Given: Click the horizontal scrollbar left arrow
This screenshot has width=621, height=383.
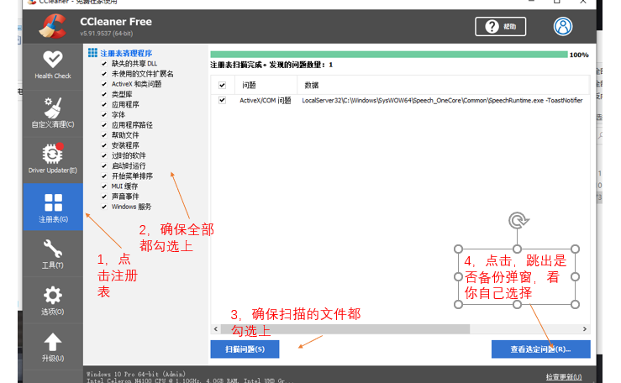Looking at the screenshot, I should coord(216,328).
